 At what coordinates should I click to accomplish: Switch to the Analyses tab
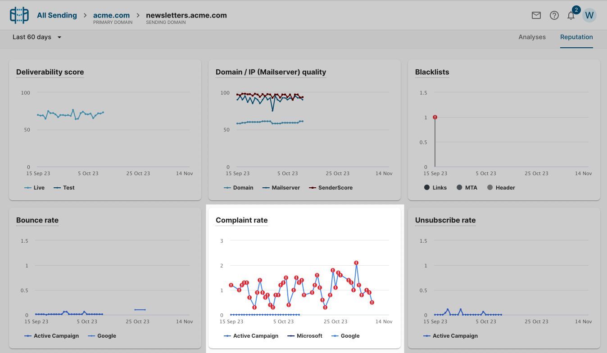[x=532, y=37]
